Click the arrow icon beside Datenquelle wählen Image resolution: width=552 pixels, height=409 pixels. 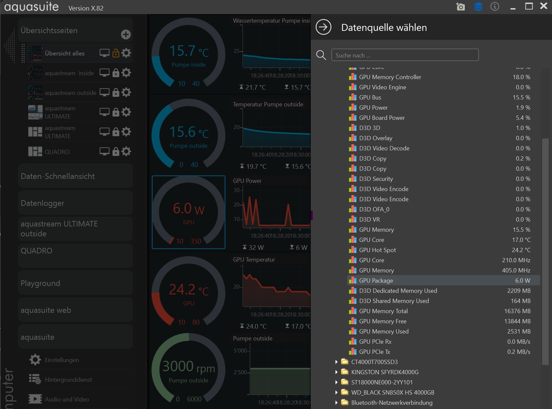tap(324, 27)
